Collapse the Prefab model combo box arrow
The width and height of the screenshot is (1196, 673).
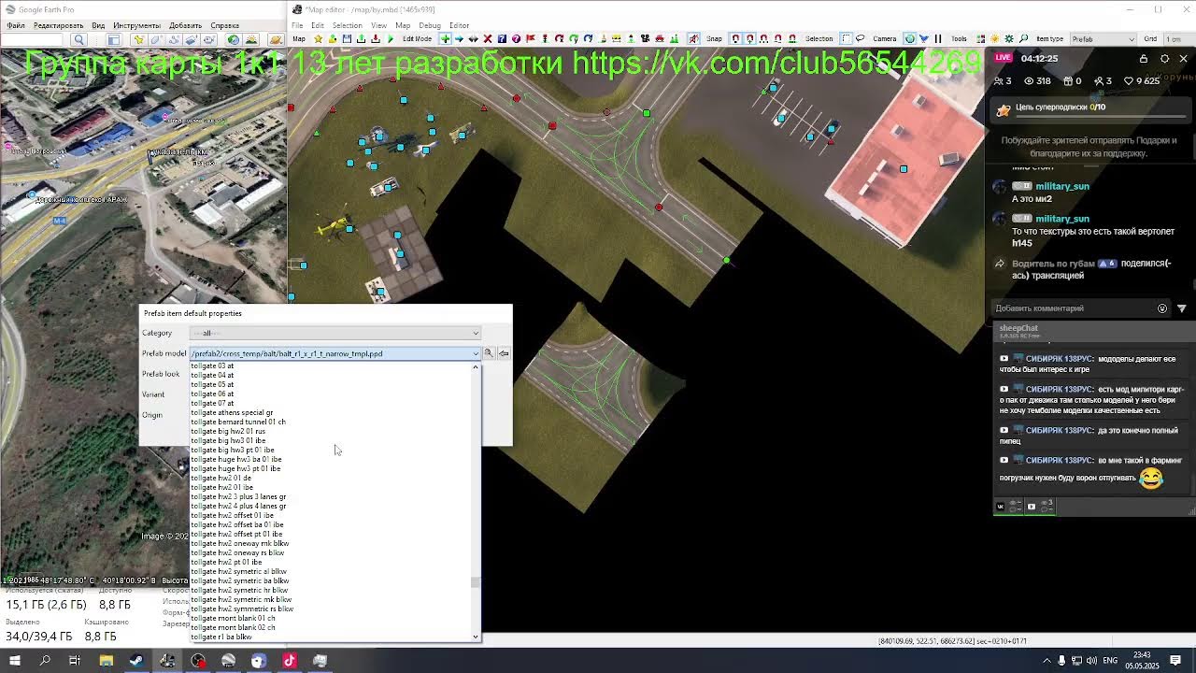[475, 353]
